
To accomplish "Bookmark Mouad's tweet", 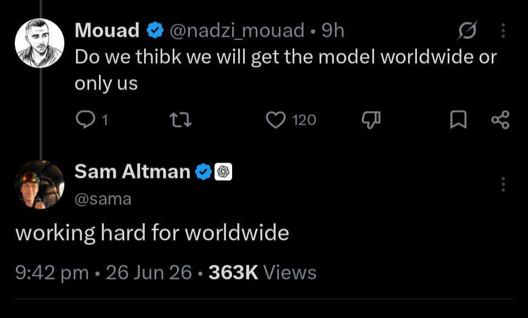I will (458, 120).
